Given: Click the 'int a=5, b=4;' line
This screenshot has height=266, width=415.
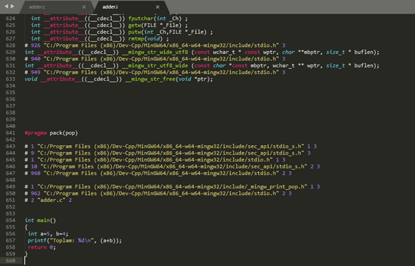Looking at the screenshot, I should click(x=48, y=234).
